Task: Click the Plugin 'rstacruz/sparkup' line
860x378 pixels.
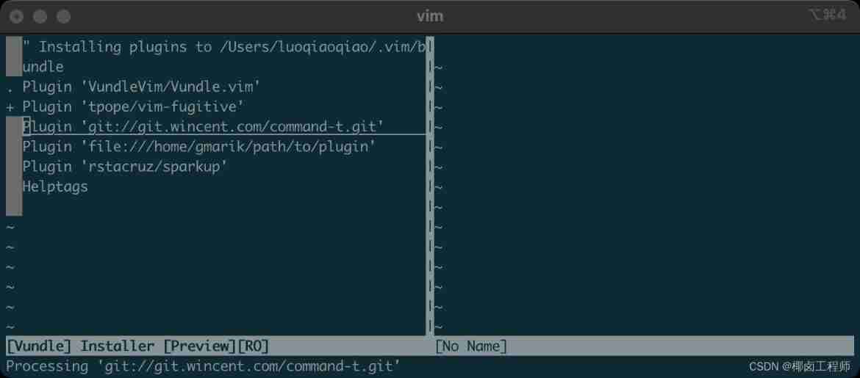Action: coord(125,167)
